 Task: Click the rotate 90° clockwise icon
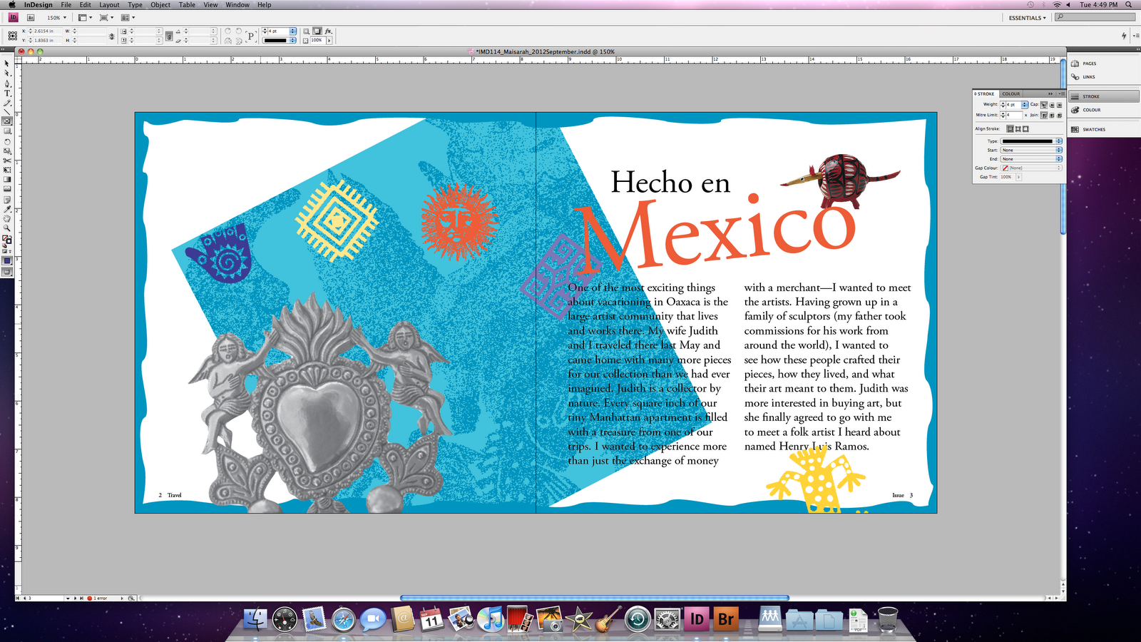[x=228, y=31]
